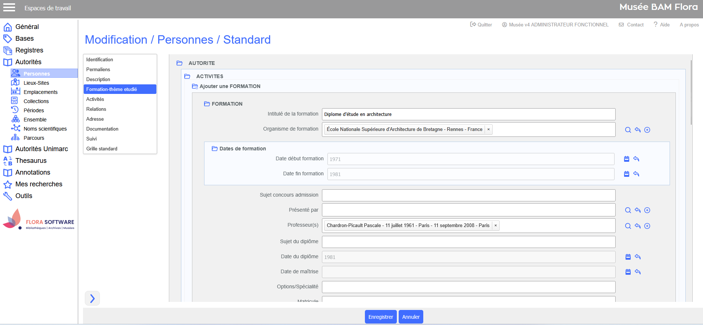
Task: Reset the Date fin formation field
Action: coord(636,174)
